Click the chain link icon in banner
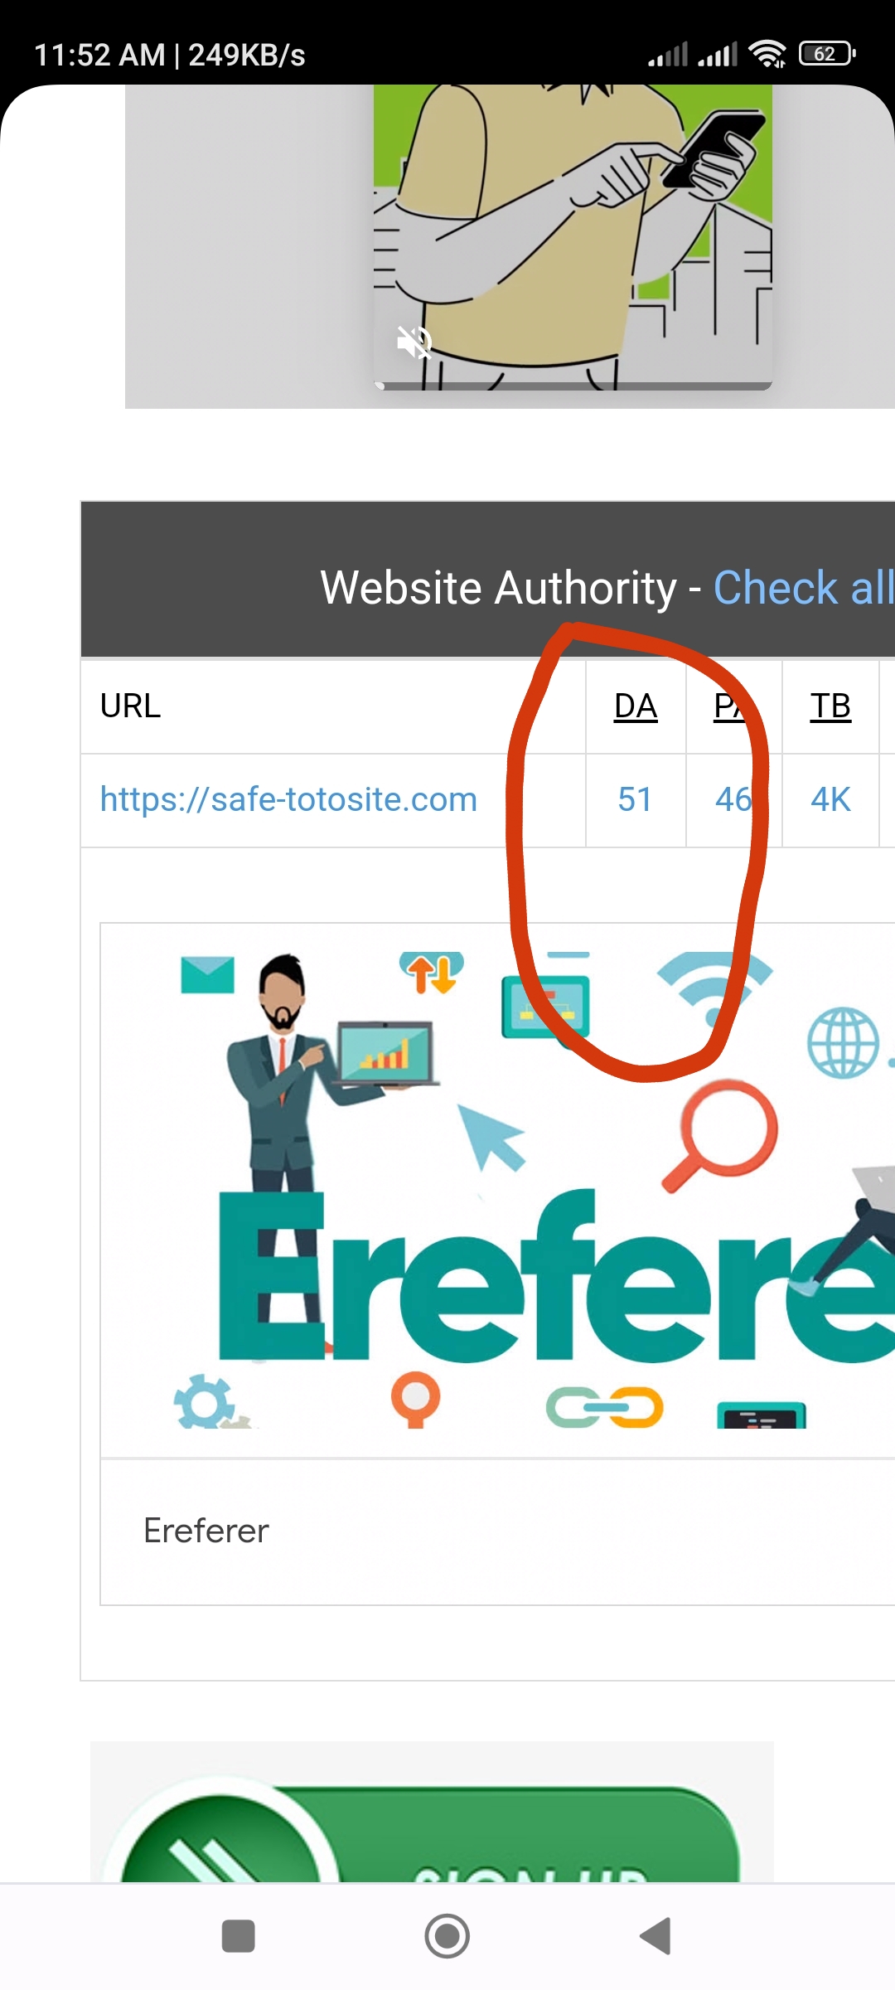This screenshot has height=1990, width=895. 605,1407
